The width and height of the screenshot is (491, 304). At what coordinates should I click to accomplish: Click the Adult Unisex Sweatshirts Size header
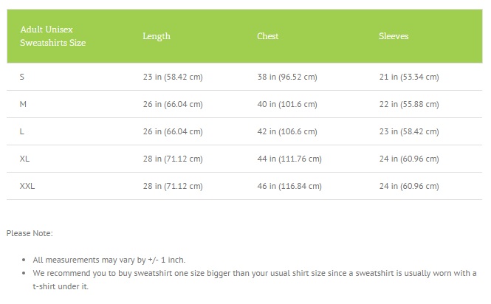point(52,36)
